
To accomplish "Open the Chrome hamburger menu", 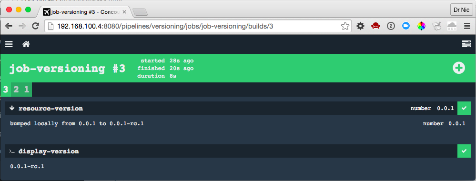I will pos(467,26).
